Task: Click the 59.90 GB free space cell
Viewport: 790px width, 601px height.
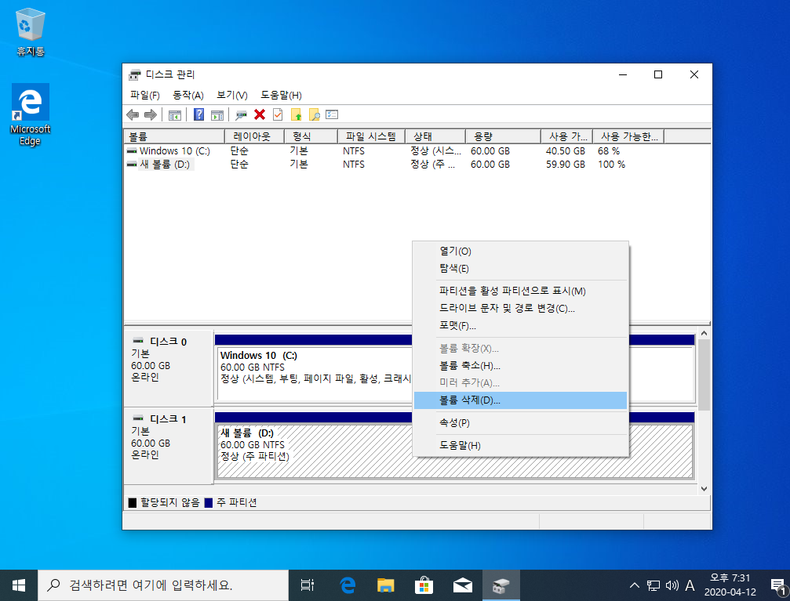Action: coord(566,164)
